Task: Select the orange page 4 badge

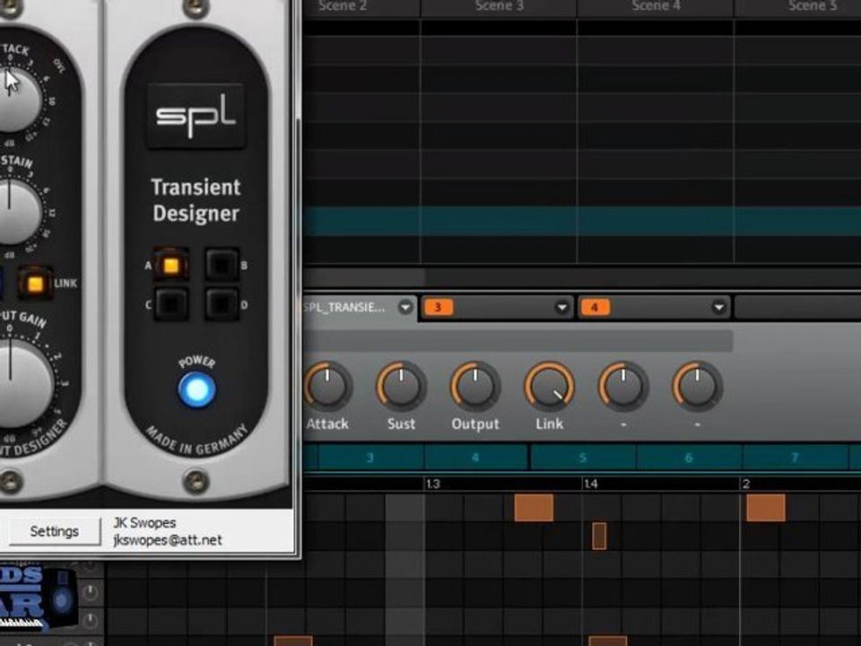Action: (x=595, y=307)
